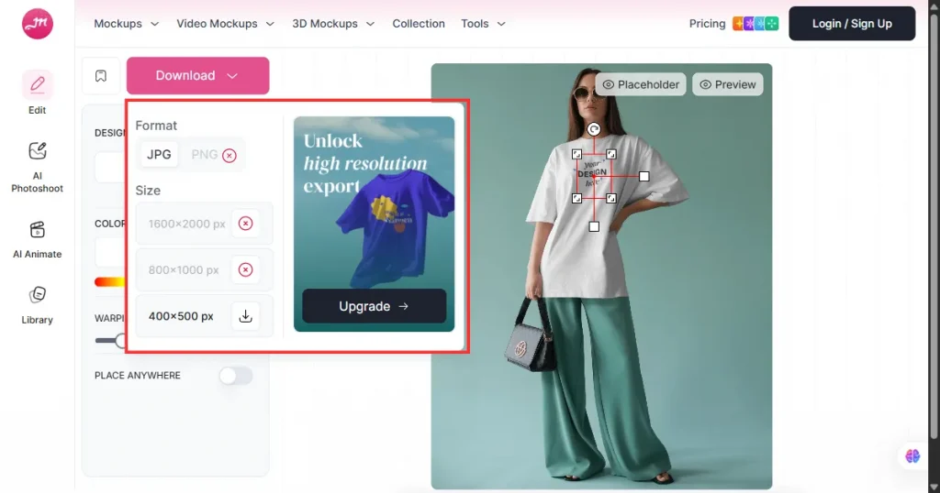Expand the 3D Mockups menu
Viewport: 940px width, 493px height.
(333, 24)
